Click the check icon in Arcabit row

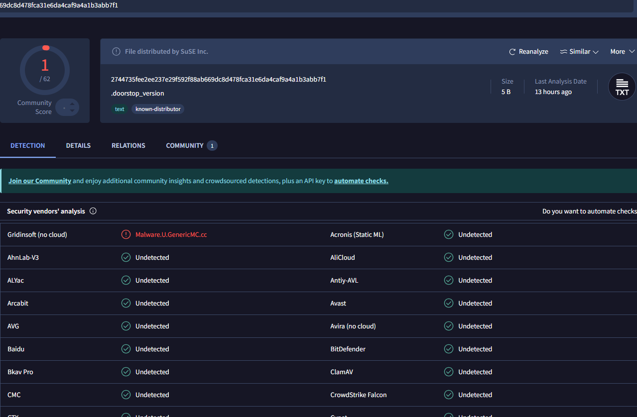(x=126, y=303)
